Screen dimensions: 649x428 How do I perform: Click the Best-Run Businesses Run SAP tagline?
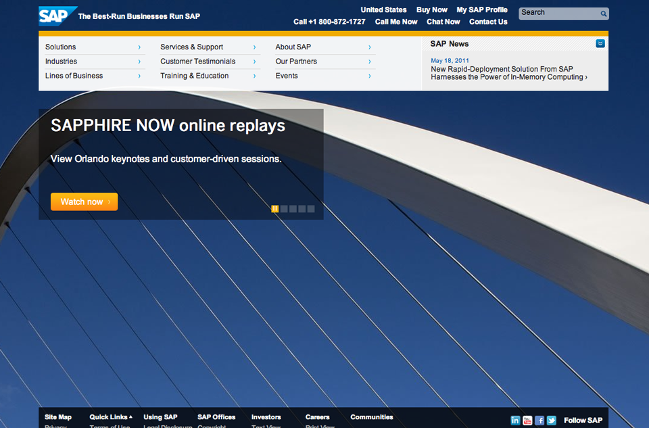(139, 16)
